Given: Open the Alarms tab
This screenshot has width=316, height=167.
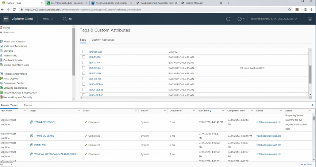Looking at the screenshot, I should pos(28,105).
